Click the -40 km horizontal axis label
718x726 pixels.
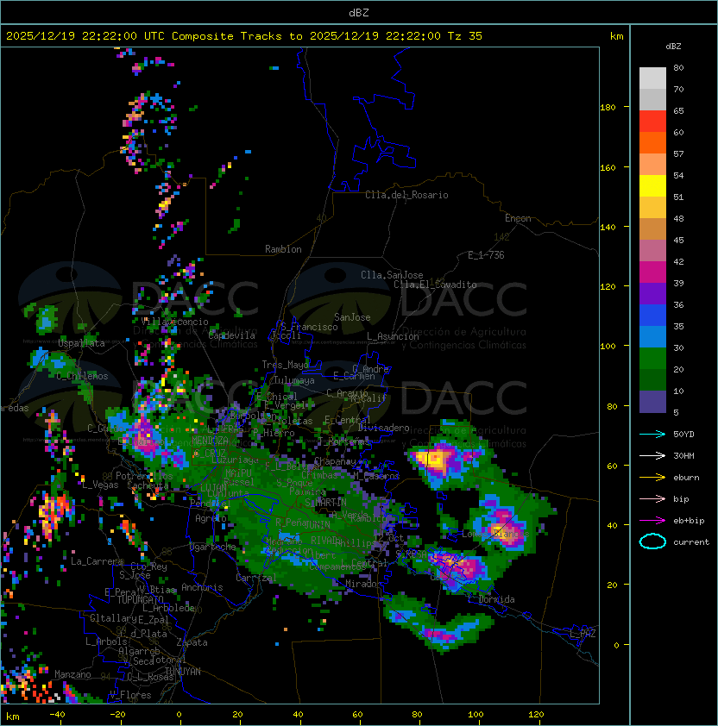click(57, 715)
